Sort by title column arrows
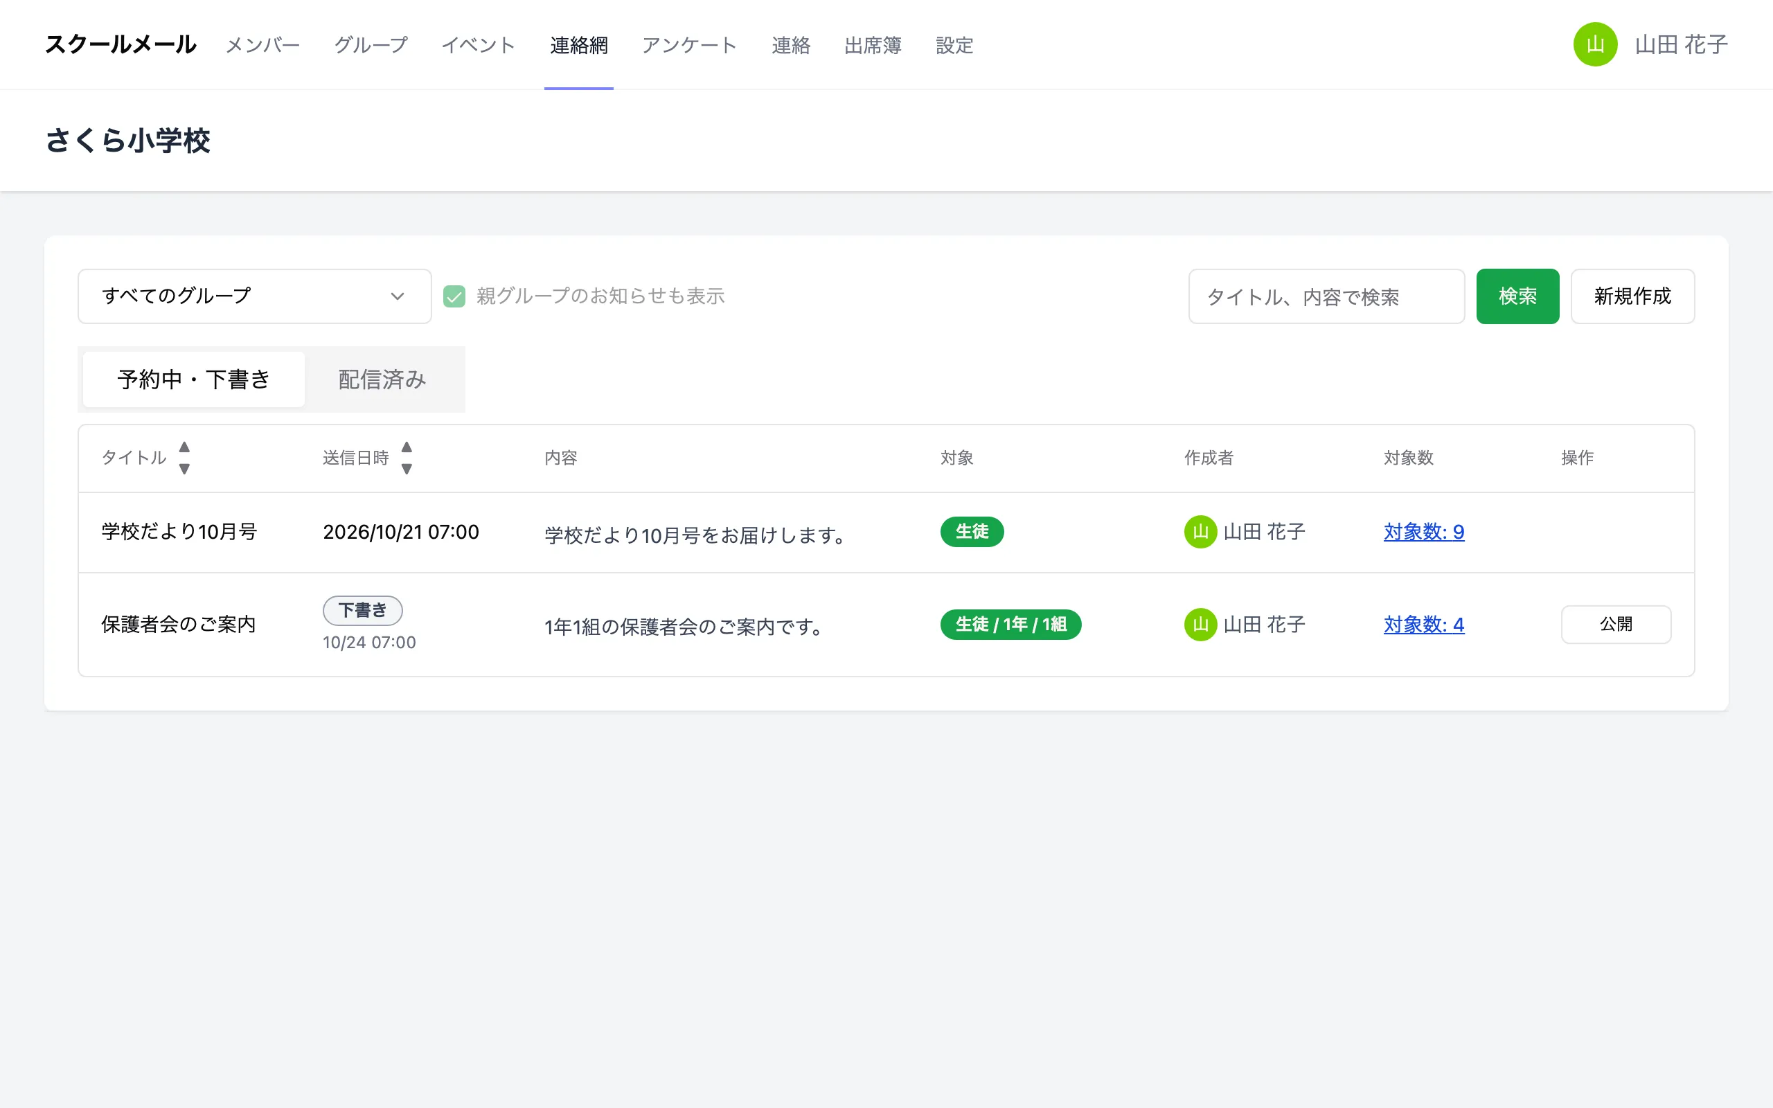 tap(185, 458)
